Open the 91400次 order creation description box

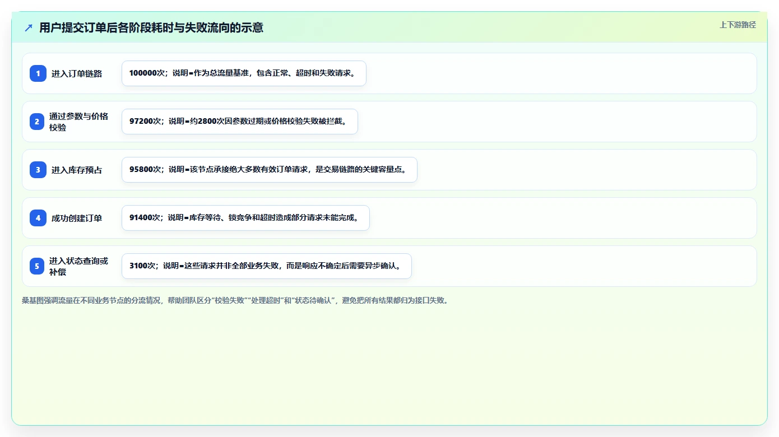click(245, 218)
